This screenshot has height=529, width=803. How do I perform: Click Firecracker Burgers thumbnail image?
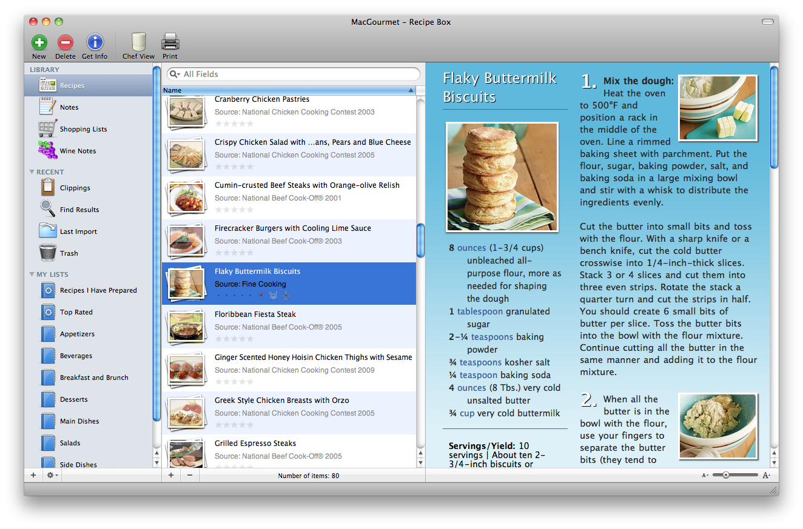(x=186, y=241)
